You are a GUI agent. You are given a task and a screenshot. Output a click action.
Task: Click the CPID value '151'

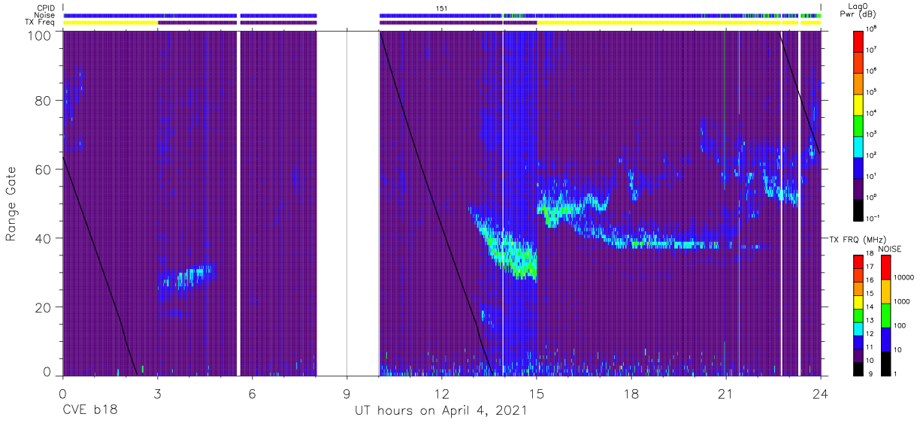click(443, 8)
